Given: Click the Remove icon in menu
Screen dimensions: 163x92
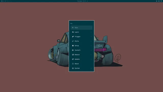Looking at the screenshot, I should 73,55.
